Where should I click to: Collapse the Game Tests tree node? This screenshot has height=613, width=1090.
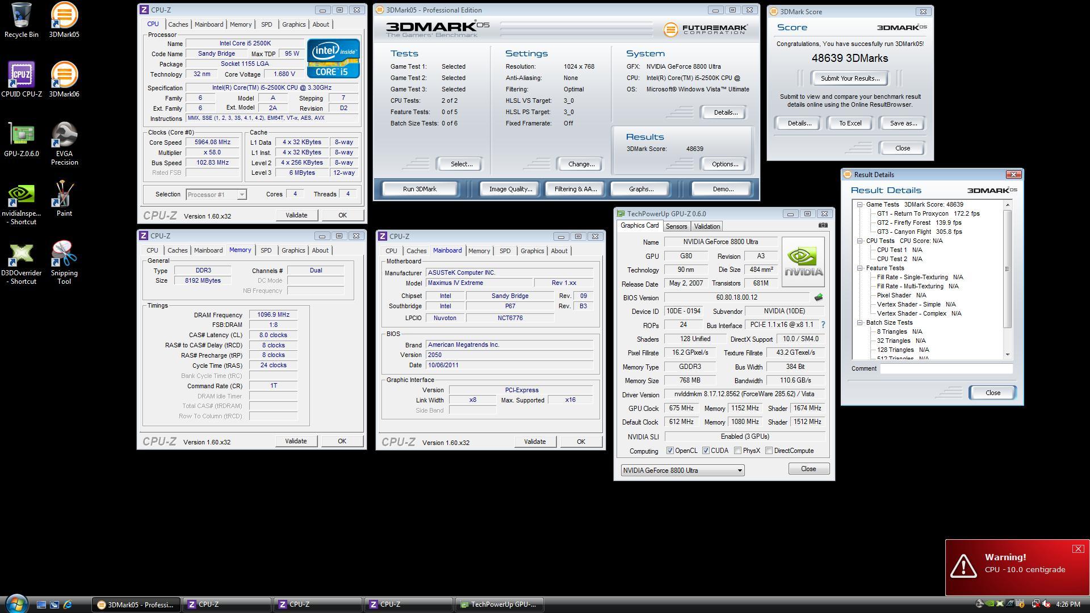860,204
